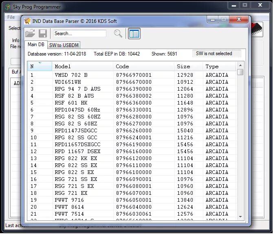273x234 pixels.
Task: Select row RPD1147JSDGCC
Action: [132, 131]
